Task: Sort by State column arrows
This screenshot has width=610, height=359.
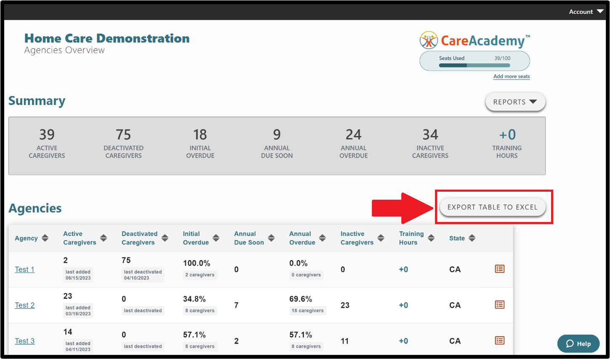Action: tap(472, 238)
